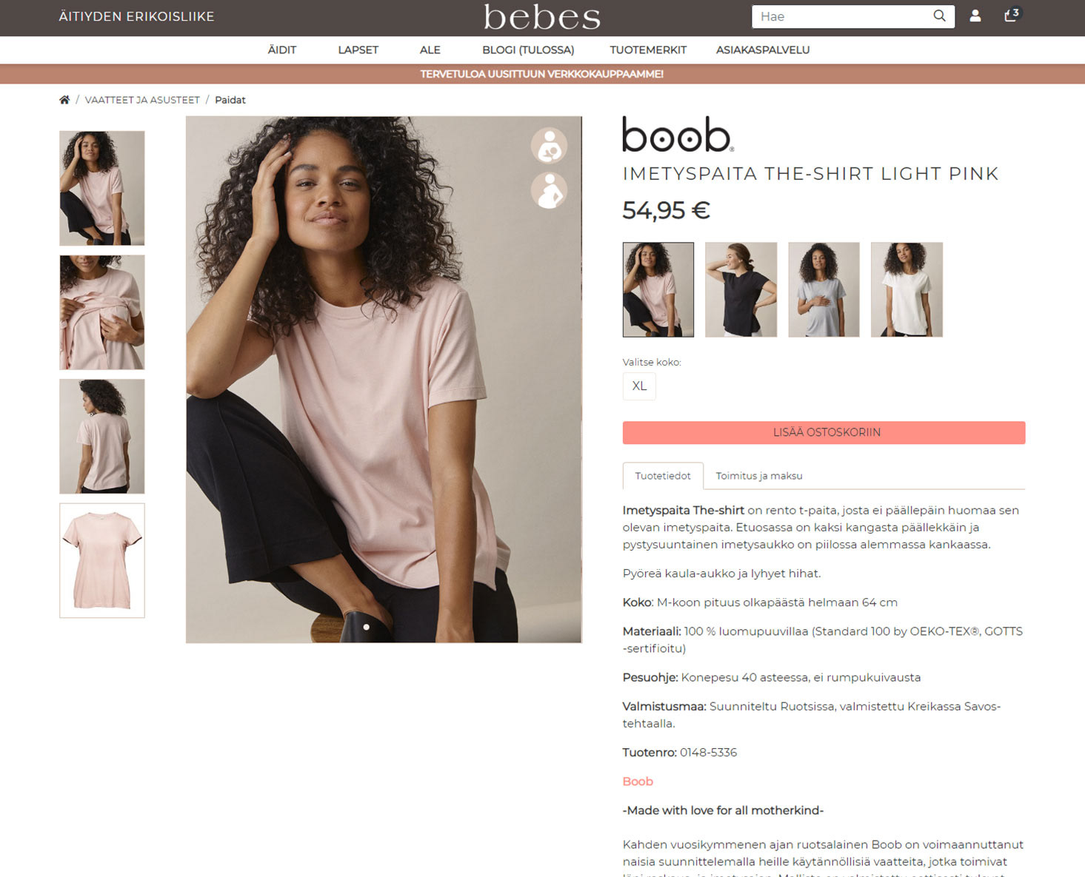1085x877 pixels.
Task: Switch to Toimitus ja maksu tab
Action: point(759,476)
